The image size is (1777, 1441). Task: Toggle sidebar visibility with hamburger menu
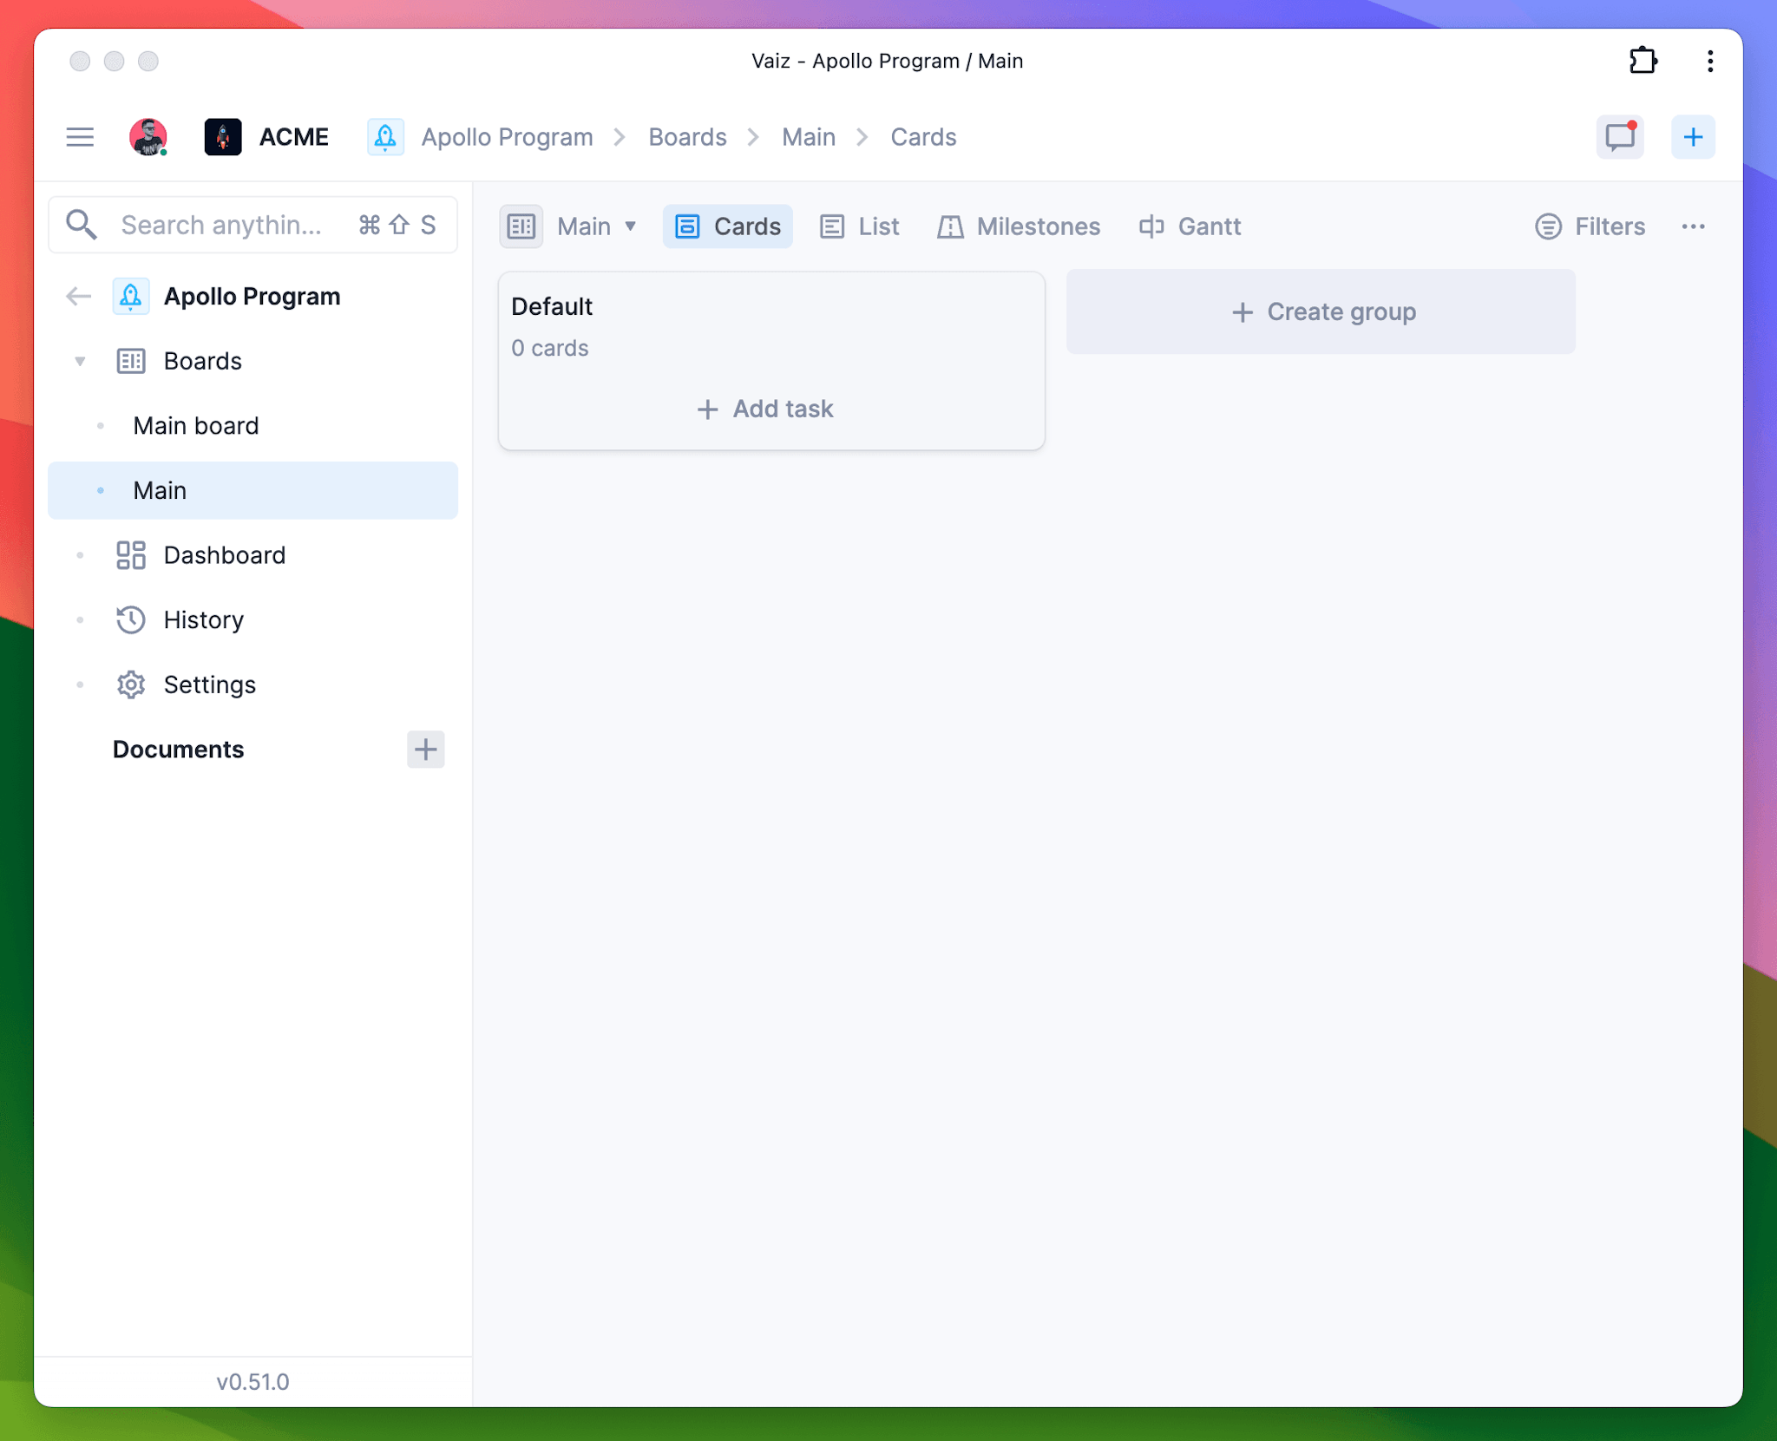click(x=81, y=137)
